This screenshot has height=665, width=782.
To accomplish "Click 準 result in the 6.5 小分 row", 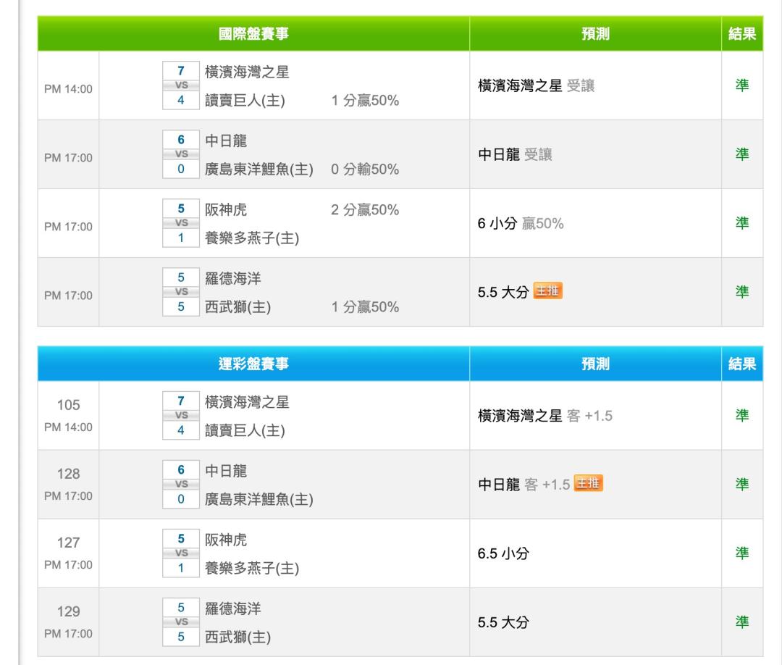I will (x=742, y=553).
